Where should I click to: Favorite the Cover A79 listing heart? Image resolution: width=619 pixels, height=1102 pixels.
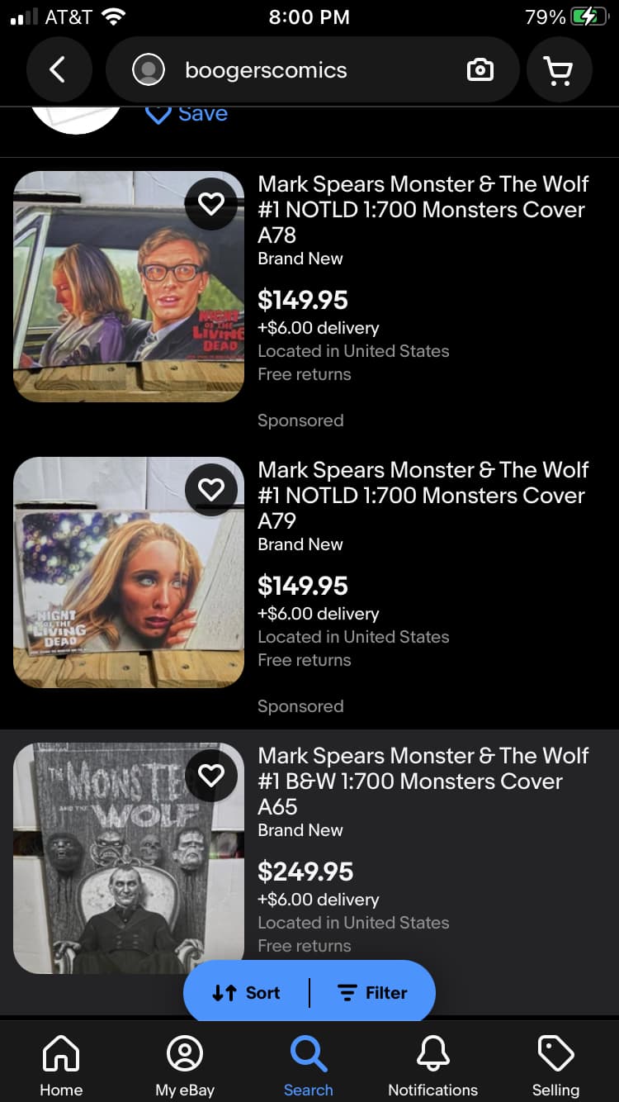212,489
